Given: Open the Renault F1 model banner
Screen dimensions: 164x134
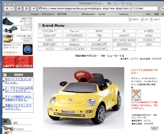Looking at the screenshot, I should [18, 30].
